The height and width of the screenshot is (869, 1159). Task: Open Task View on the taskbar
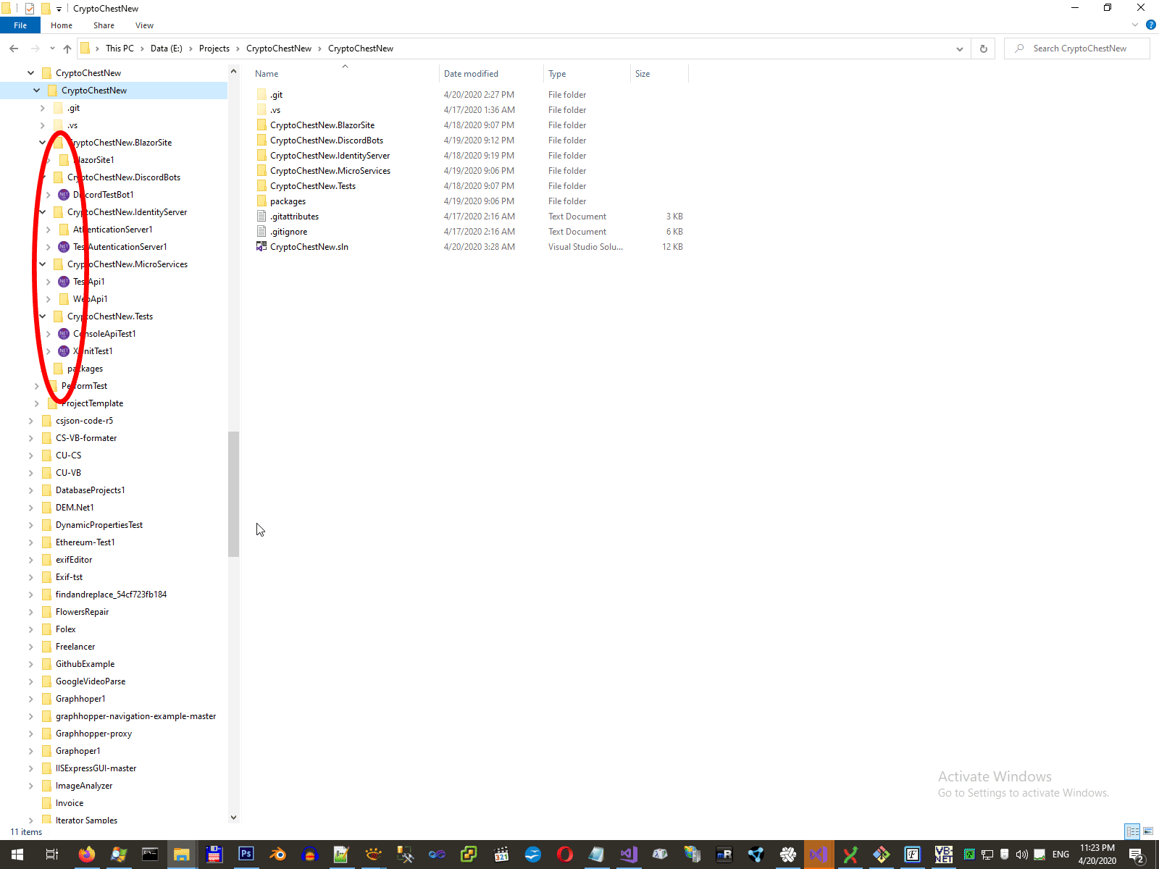coord(52,855)
